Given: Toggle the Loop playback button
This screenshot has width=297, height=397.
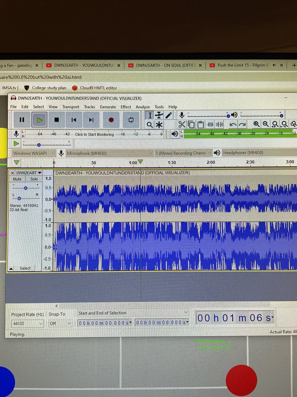Looking at the screenshot, I should pyautogui.click(x=131, y=120).
